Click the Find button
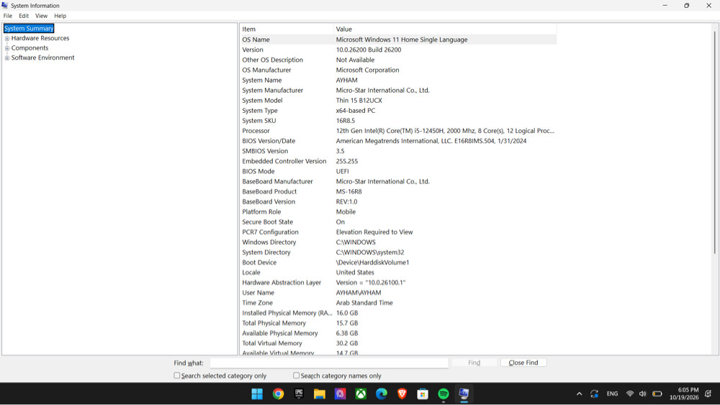The height and width of the screenshot is (405, 720). [x=474, y=363]
